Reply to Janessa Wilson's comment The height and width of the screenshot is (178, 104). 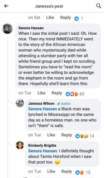pos(67,135)
